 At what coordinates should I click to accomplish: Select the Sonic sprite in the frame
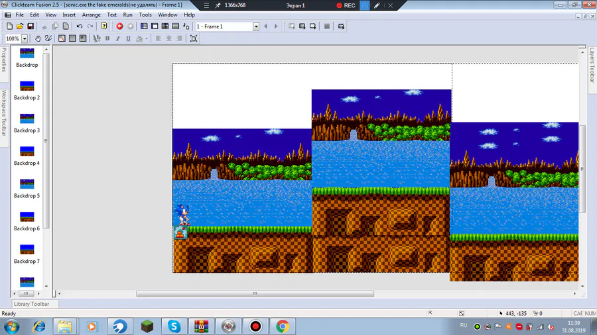coord(183,215)
